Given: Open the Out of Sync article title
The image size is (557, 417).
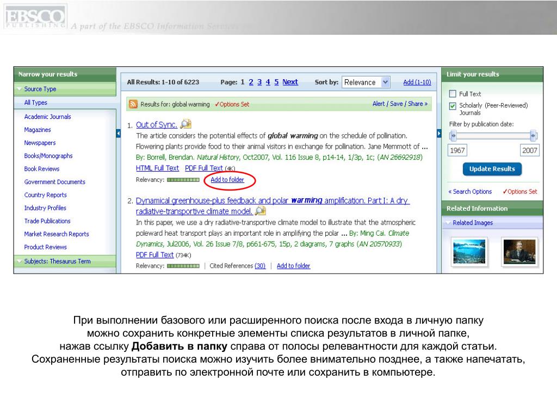Looking at the screenshot, I should 156,125.
